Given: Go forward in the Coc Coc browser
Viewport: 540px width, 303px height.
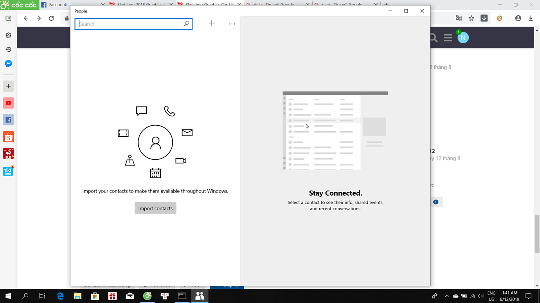Looking at the screenshot, I should point(38,18).
